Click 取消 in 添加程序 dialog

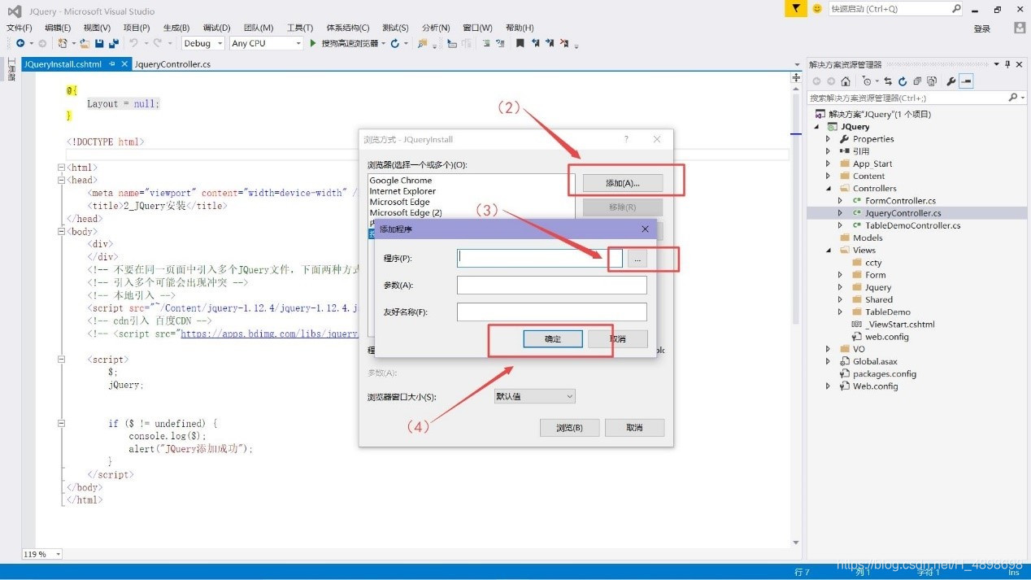tap(618, 338)
